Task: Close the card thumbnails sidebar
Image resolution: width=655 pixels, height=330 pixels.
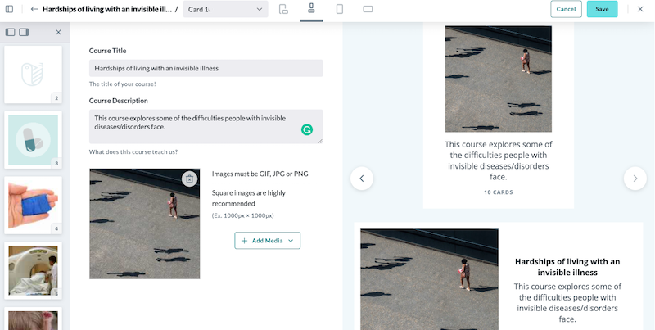Action: tap(58, 32)
